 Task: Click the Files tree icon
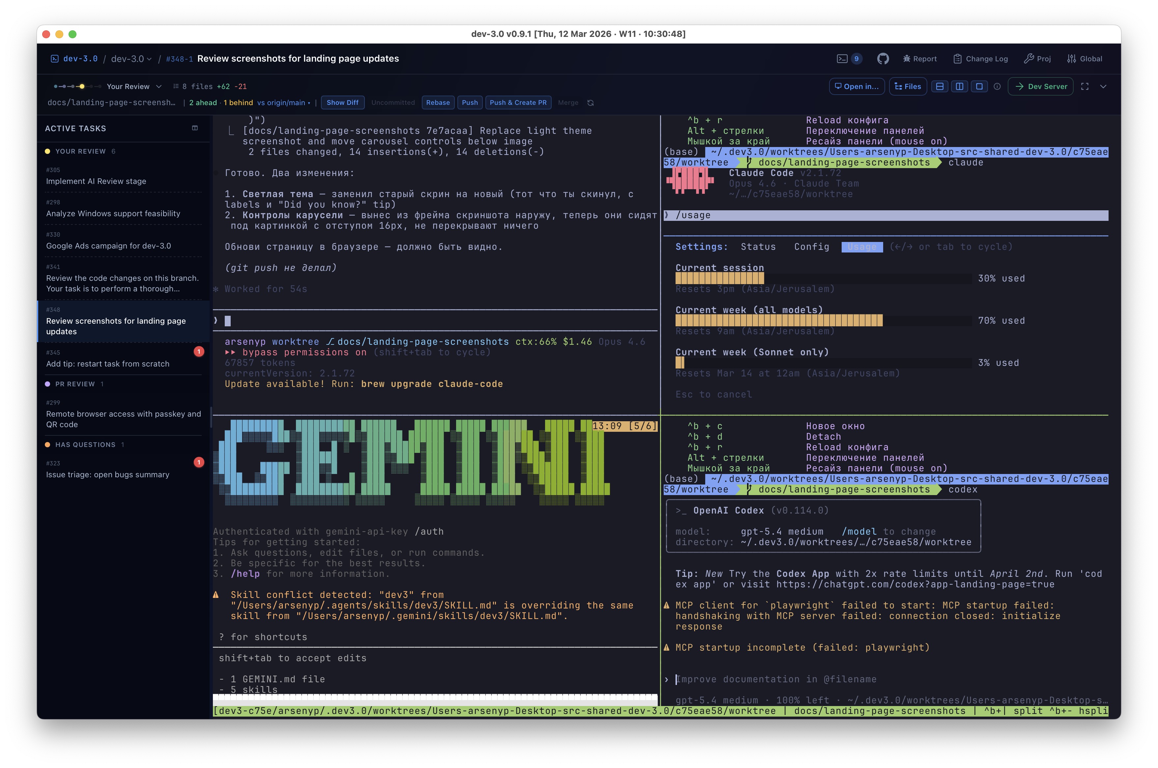[x=908, y=86]
